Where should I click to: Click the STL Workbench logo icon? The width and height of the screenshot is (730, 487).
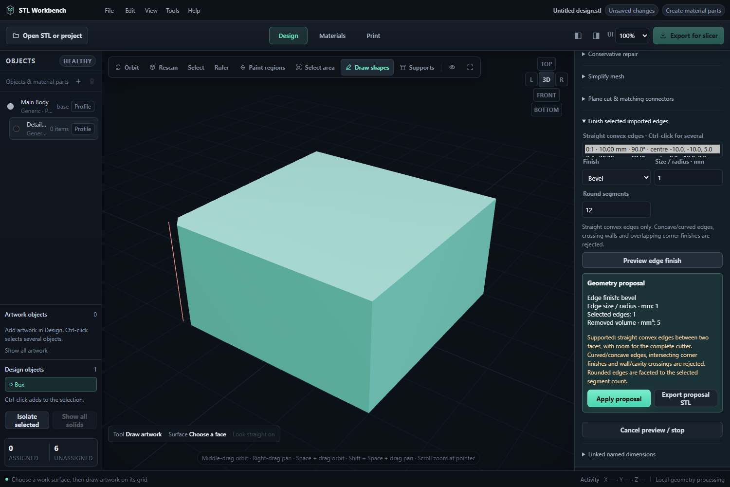(x=10, y=10)
